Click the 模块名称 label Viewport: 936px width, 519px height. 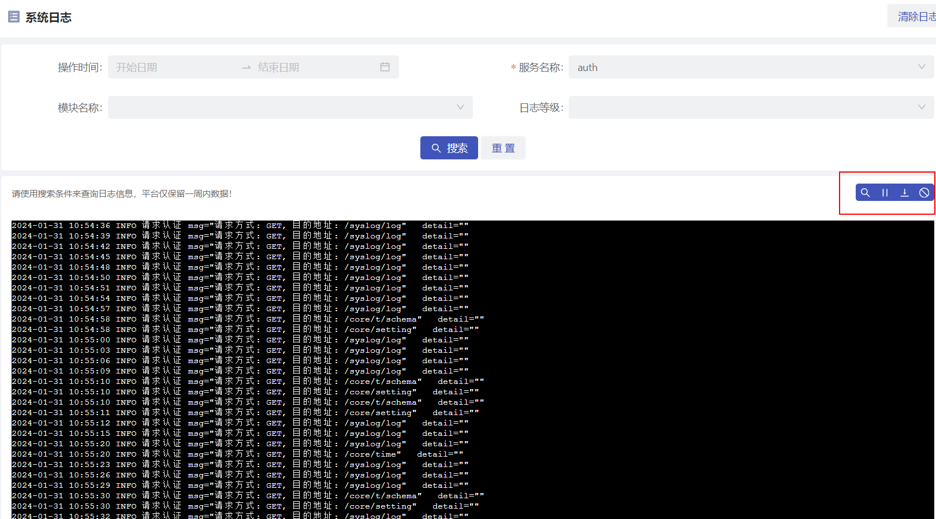(80, 108)
